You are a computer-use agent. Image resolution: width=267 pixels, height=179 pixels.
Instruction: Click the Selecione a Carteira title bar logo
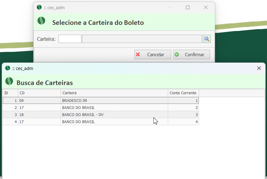click(x=39, y=7)
